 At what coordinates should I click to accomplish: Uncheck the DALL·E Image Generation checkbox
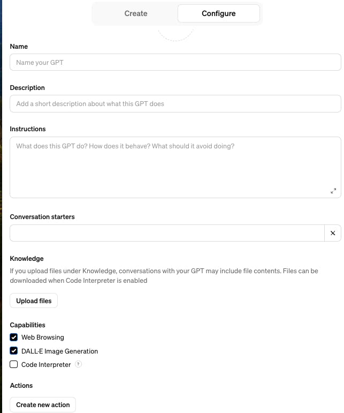[x=14, y=351]
